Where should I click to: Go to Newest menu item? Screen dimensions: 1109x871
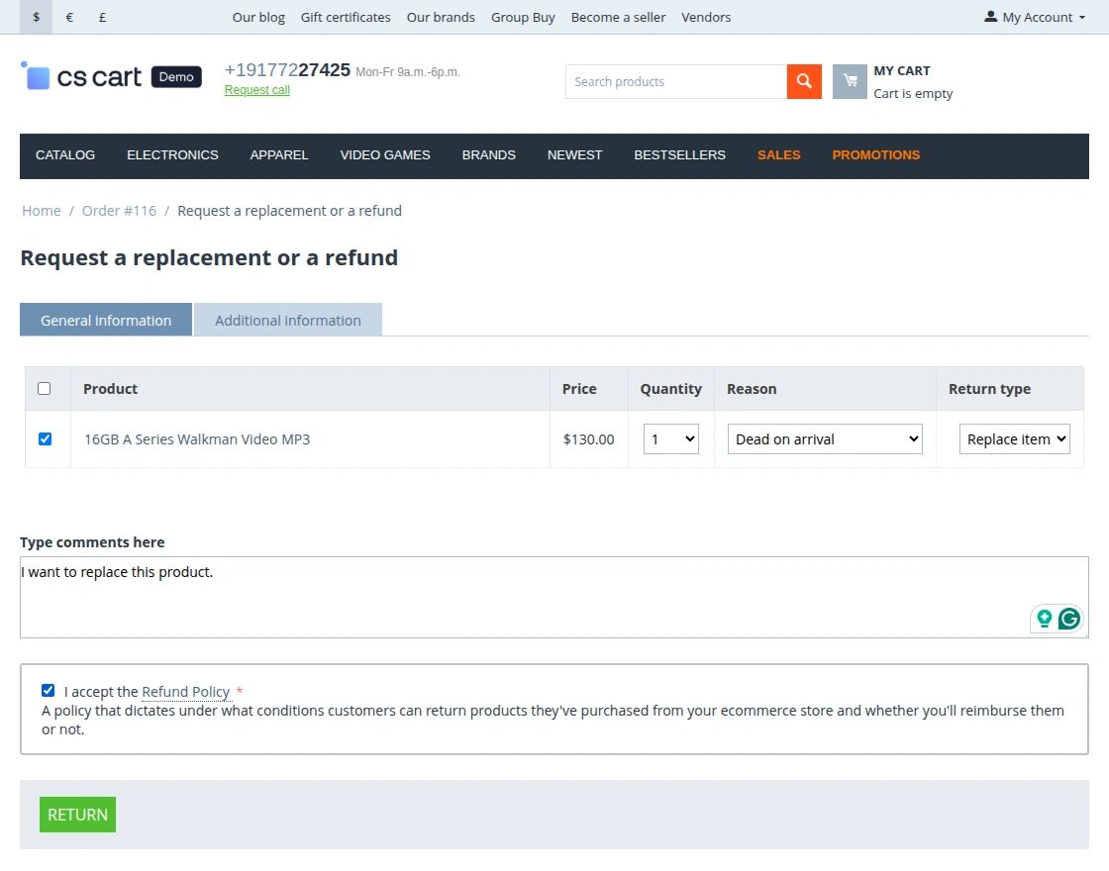575,154
